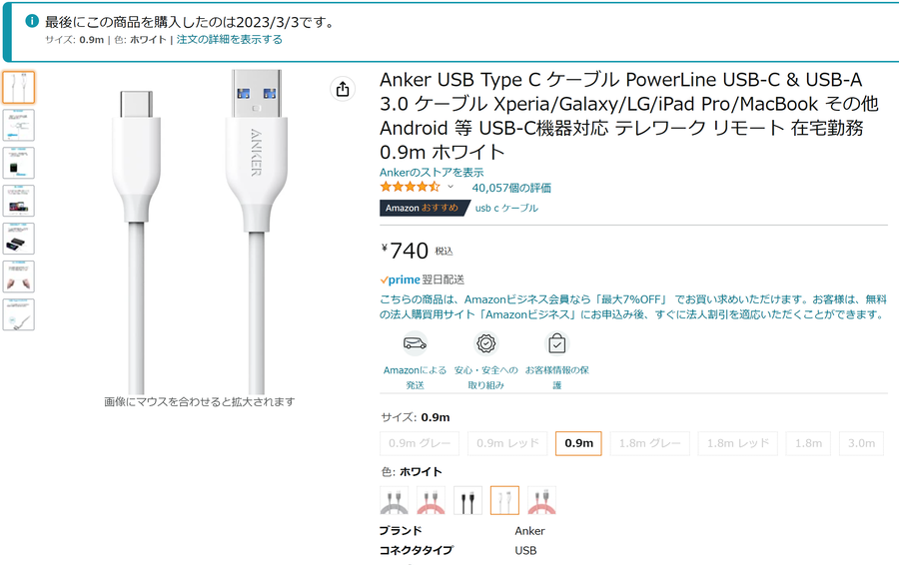The width and height of the screenshot is (899, 565).
Task: Open the rating breakdown chevron beside stars
Action: pyautogui.click(x=450, y=187)
